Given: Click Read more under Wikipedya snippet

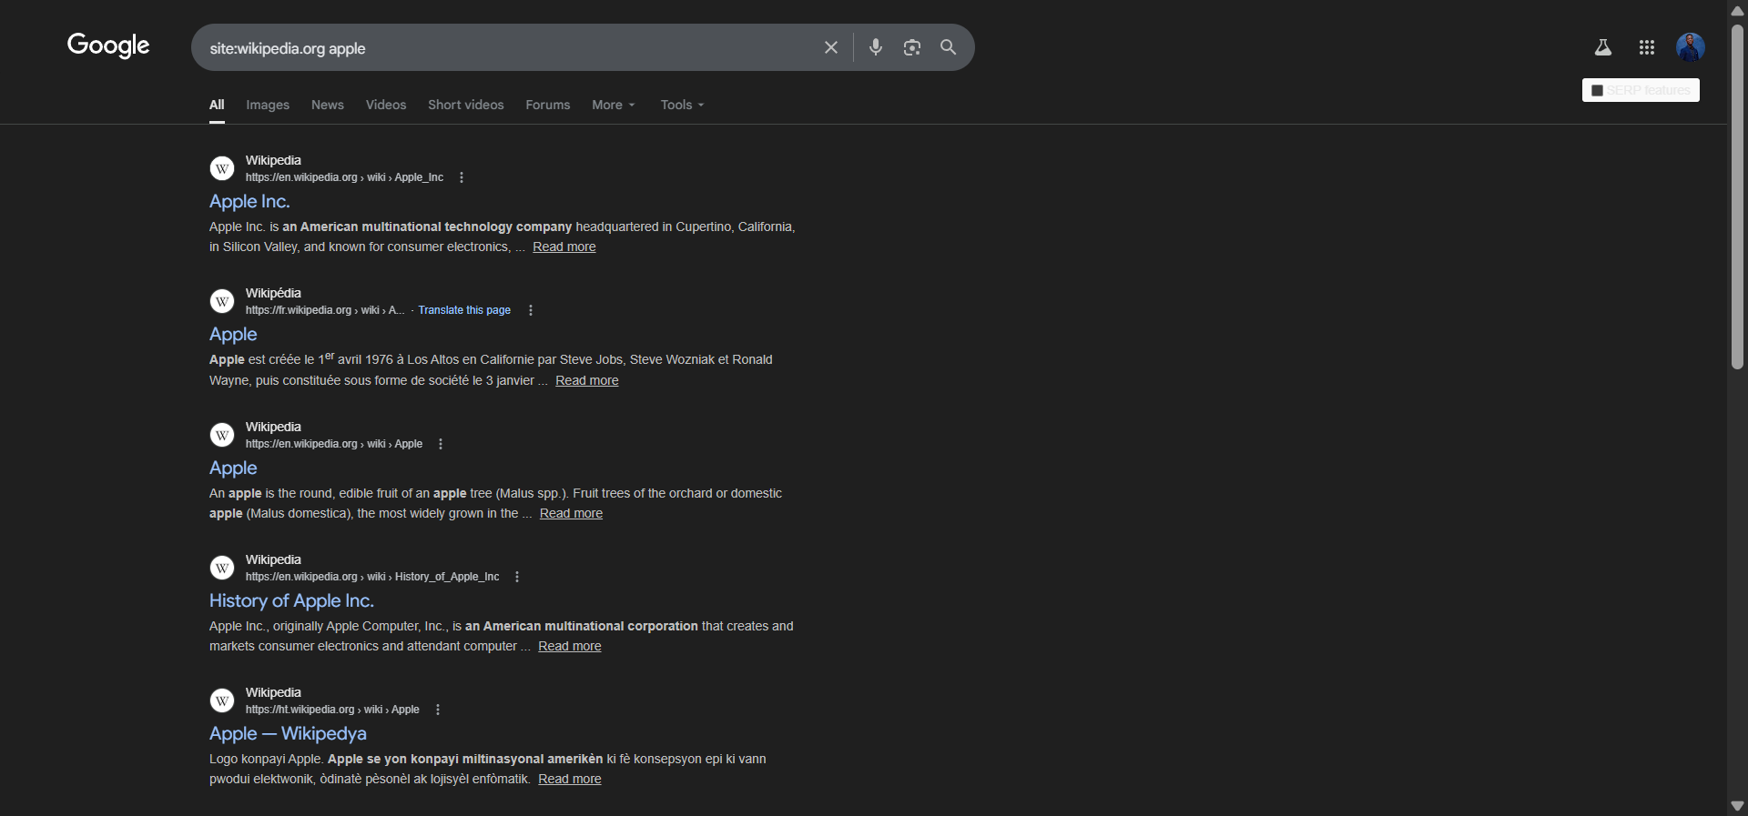Looking at the screenshot, I should point(570,779).
